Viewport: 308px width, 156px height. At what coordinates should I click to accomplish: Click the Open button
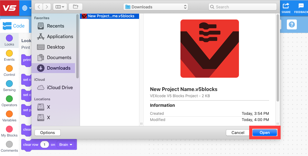264,132
